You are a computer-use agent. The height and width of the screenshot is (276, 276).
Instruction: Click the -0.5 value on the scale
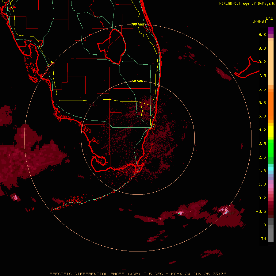click(x=261, y=212)
